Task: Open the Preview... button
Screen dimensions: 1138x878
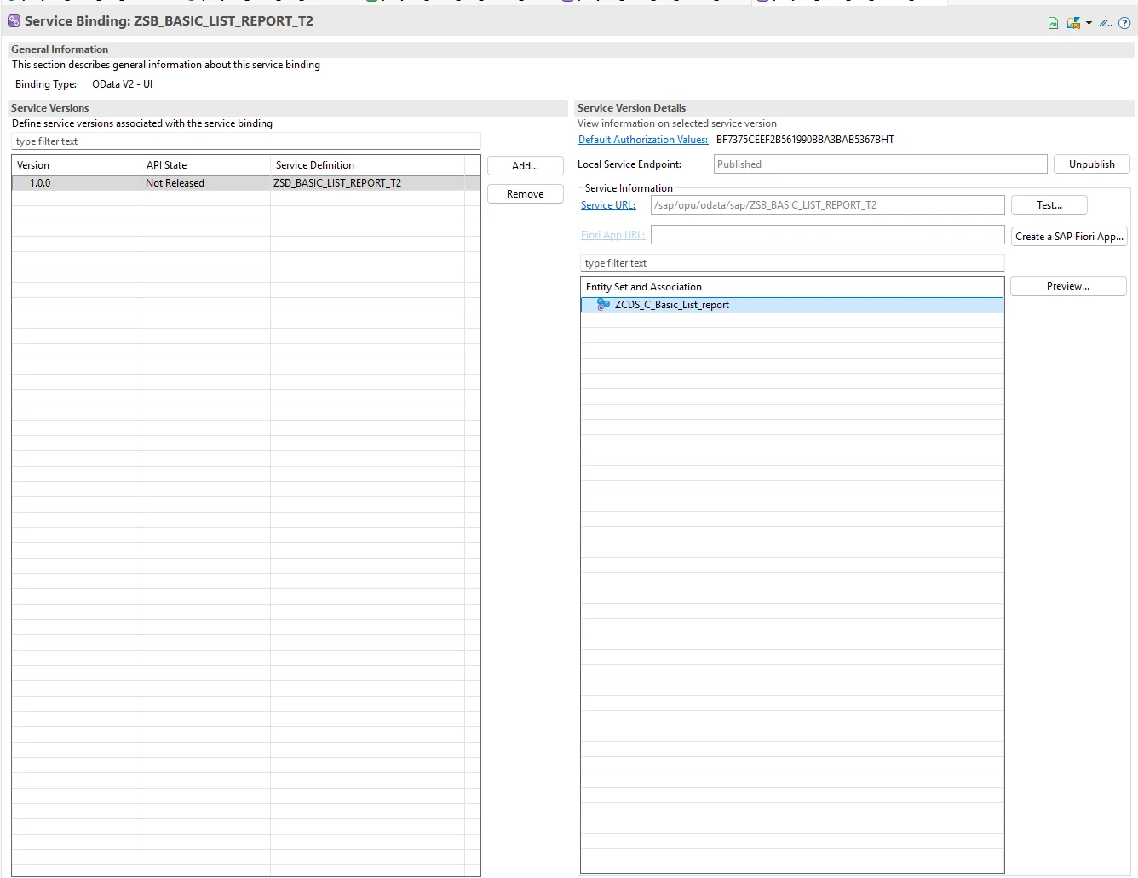Action: click(x=1068, y=286)
